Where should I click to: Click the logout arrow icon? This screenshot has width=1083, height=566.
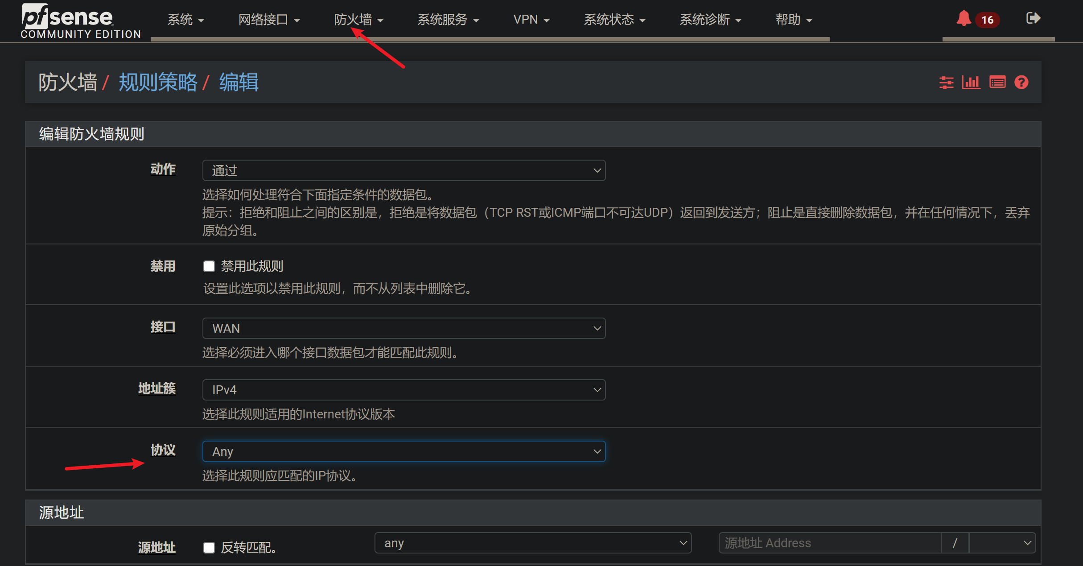point(1033,18)
